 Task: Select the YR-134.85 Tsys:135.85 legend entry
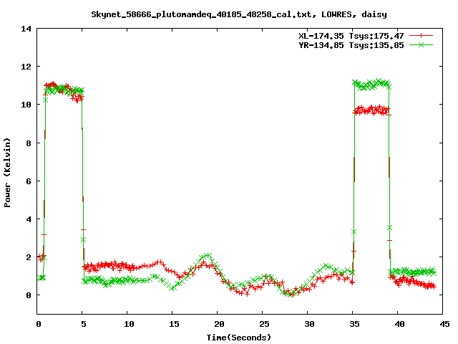coord(351,45)
